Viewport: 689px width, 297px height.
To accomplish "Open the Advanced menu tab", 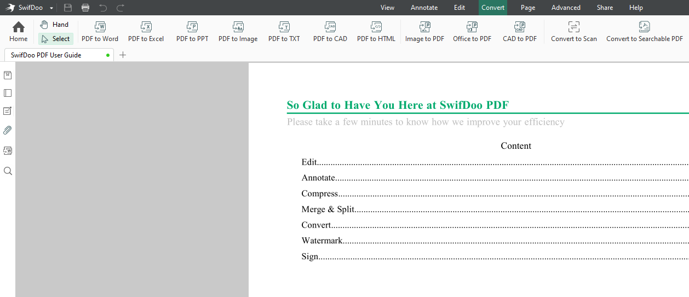I will (x=566, y=8).
